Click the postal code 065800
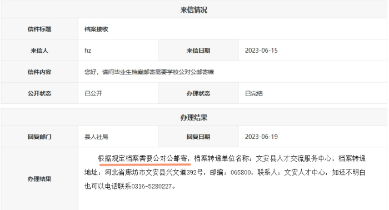Image resolution: width=389 pixels, height=210 pixels. tap(241, 172)
